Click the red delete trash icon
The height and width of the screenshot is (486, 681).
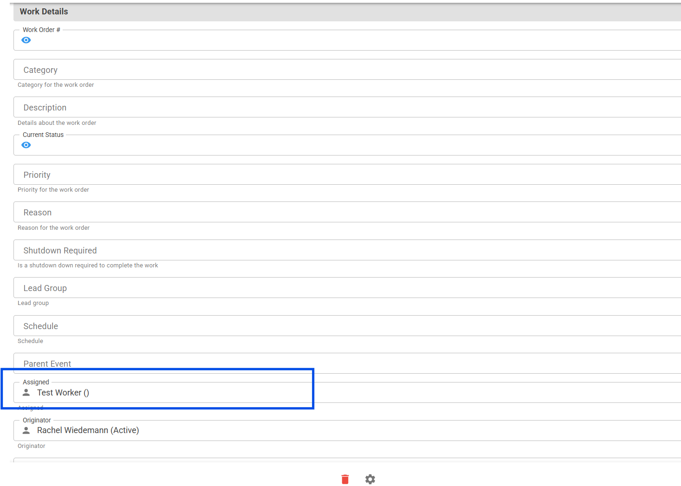[345, 479]
